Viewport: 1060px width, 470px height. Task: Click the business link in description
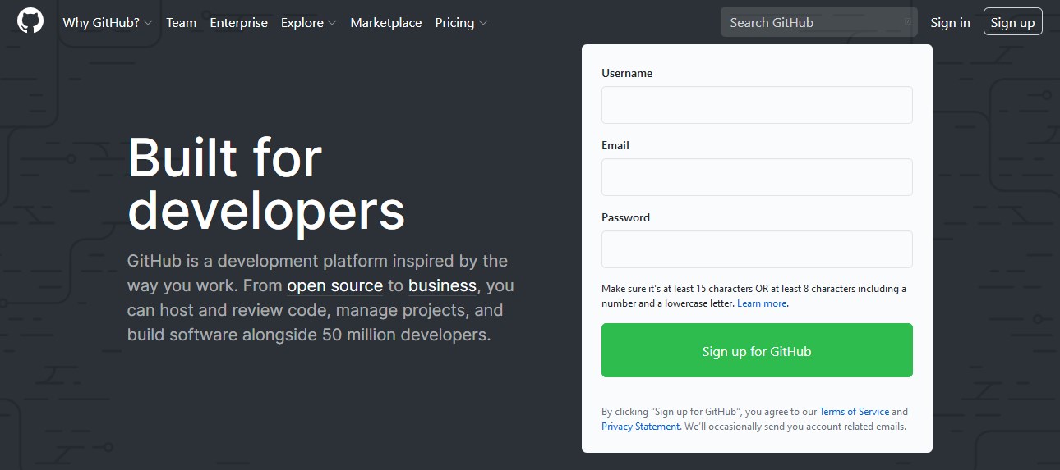tap(442, 286)
